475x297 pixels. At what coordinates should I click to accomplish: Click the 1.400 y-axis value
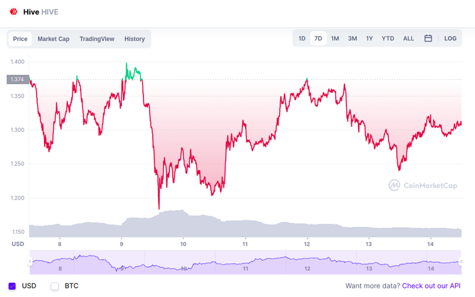tap(17, 62)
